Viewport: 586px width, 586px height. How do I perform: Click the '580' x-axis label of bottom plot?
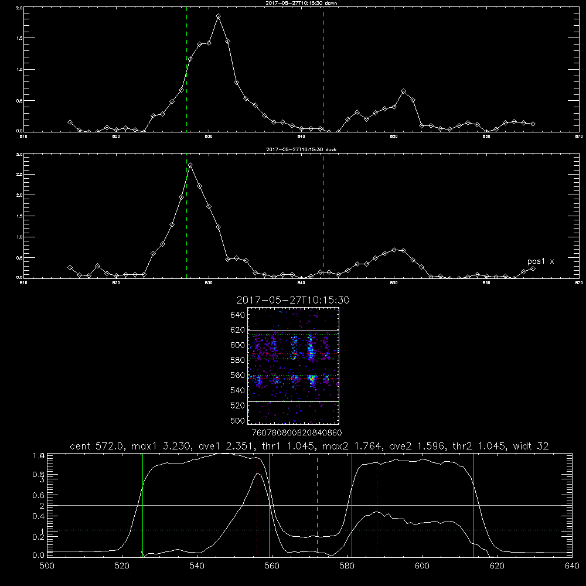point(347,566)
